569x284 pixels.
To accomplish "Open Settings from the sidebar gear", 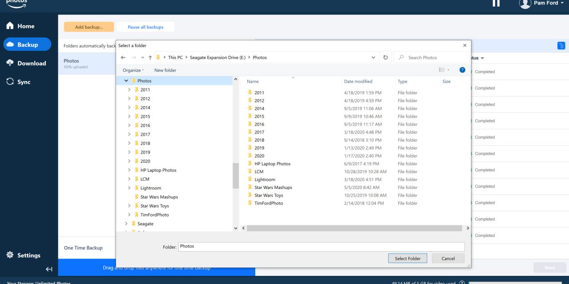I will (x=23, y=255).
